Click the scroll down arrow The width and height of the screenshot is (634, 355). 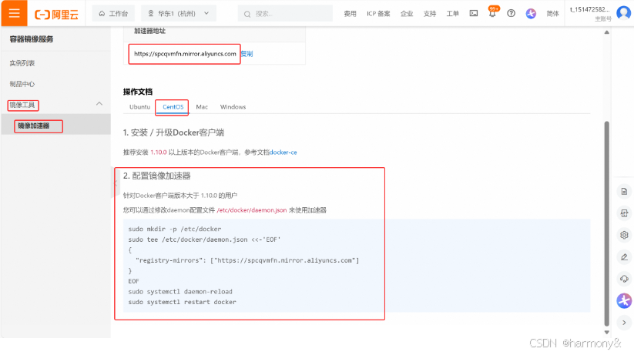[x=606, y=333]
